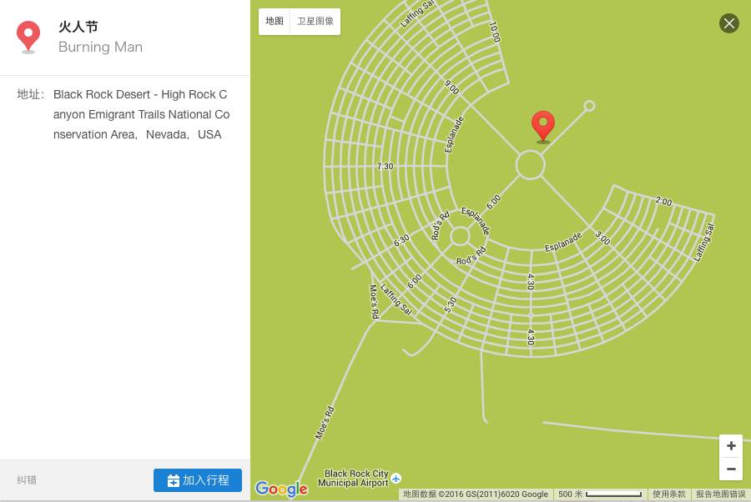Viewport: 751px width, 502px height.
Task: Close the map popup with X button
Action: point(729,23)
